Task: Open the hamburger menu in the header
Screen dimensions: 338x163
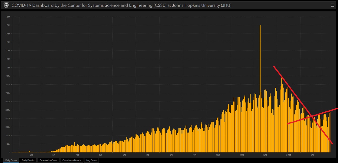Action: 332,5
